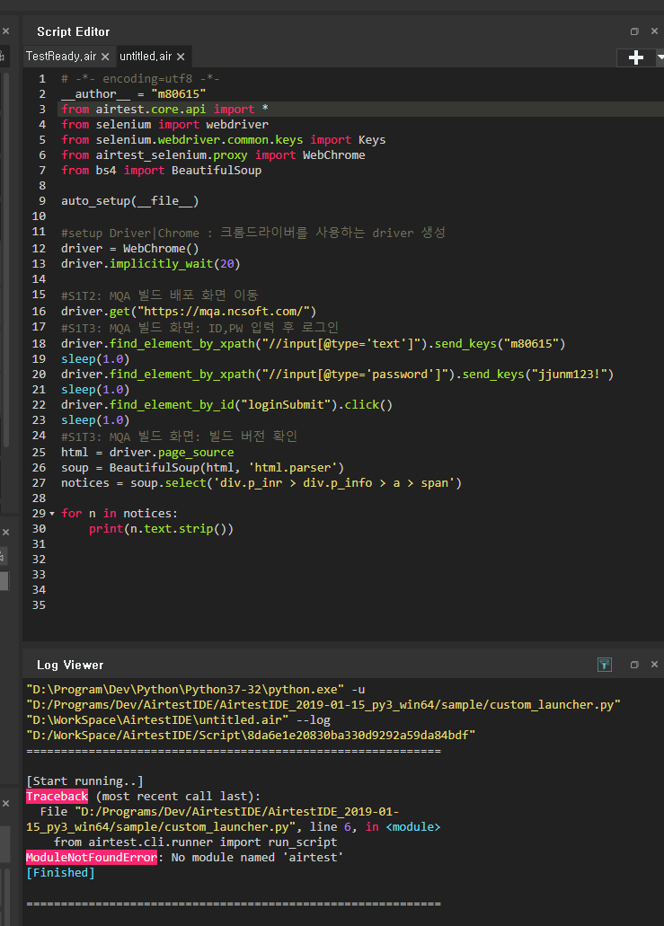Click the 'driver = WebChrome()' line
Viewport: 664px width, 926px height.
pos(130,249)
